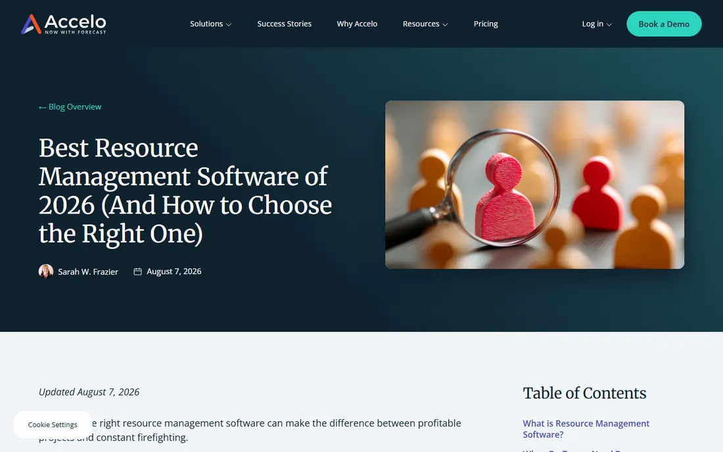Screen dimensions: 723x452
Task: Click Sarah W. Frazier's avatar photo
Action: [x=46, y=271]
